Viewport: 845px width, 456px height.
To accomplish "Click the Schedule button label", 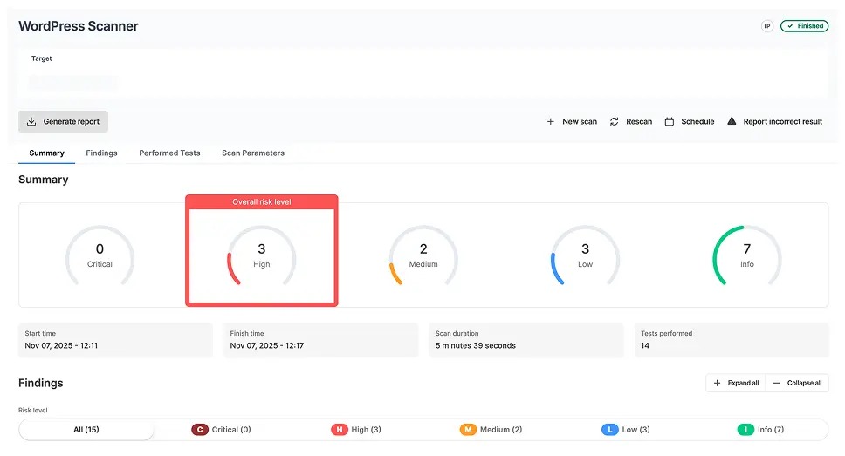I will click(697, 122).
